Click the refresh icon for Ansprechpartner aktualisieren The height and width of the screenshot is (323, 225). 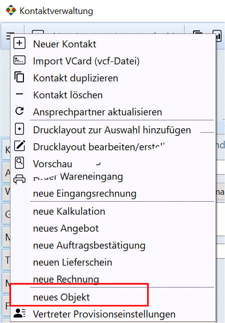(x=19, y=111)
